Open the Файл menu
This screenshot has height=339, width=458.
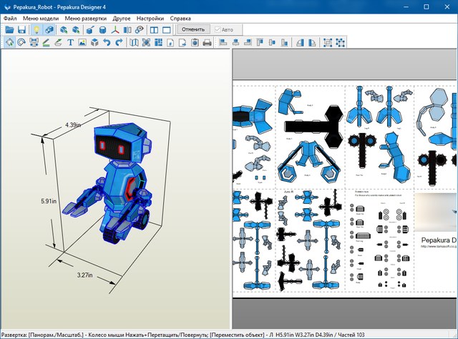(x=10, y=18)
